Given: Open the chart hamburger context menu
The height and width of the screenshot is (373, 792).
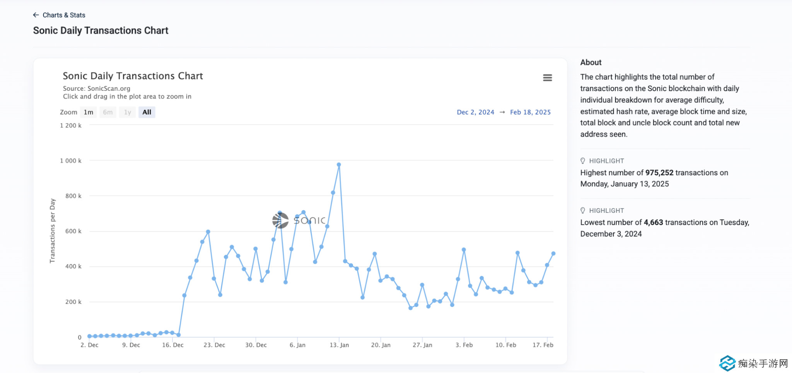Looking at the screenshot, I should coord(547,78).
